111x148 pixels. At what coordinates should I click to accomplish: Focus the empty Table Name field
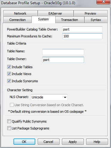coord(63,52)
